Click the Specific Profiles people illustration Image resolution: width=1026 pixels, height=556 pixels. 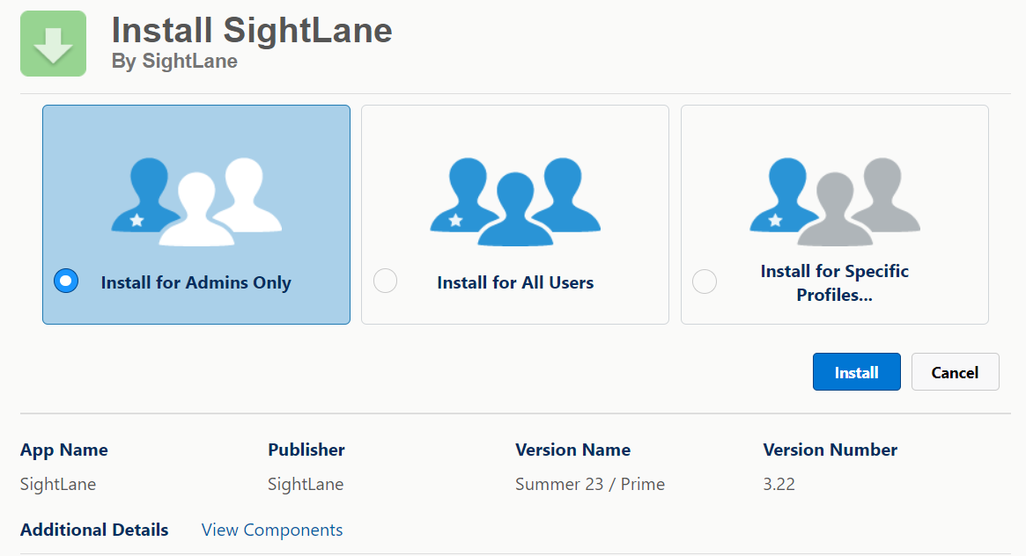click(834, 201)
